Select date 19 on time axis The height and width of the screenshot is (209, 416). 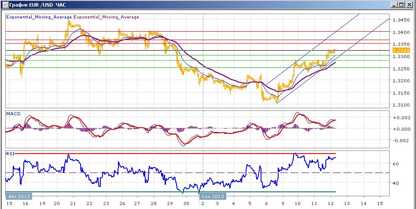click(x=42, y=203)
